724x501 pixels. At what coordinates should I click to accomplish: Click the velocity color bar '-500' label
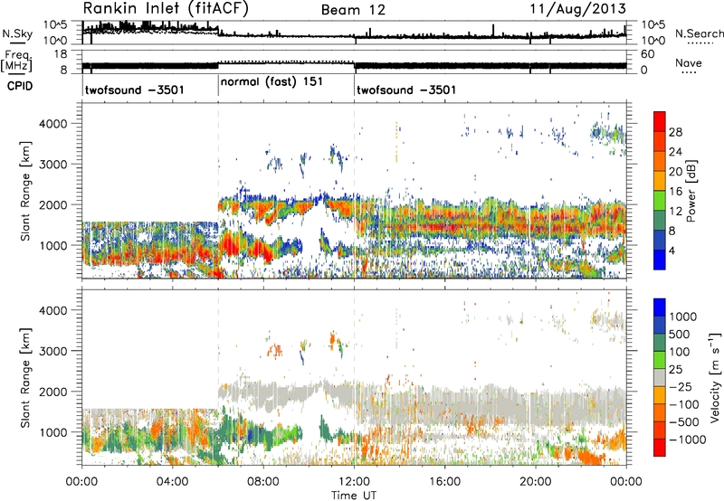pyautogui.click(x=683, y=422)
